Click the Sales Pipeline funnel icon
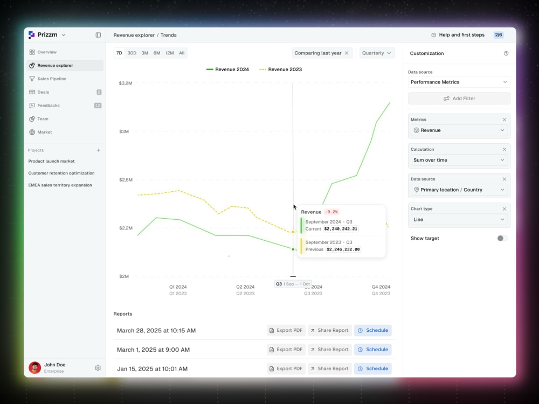 tap(32, 79)
